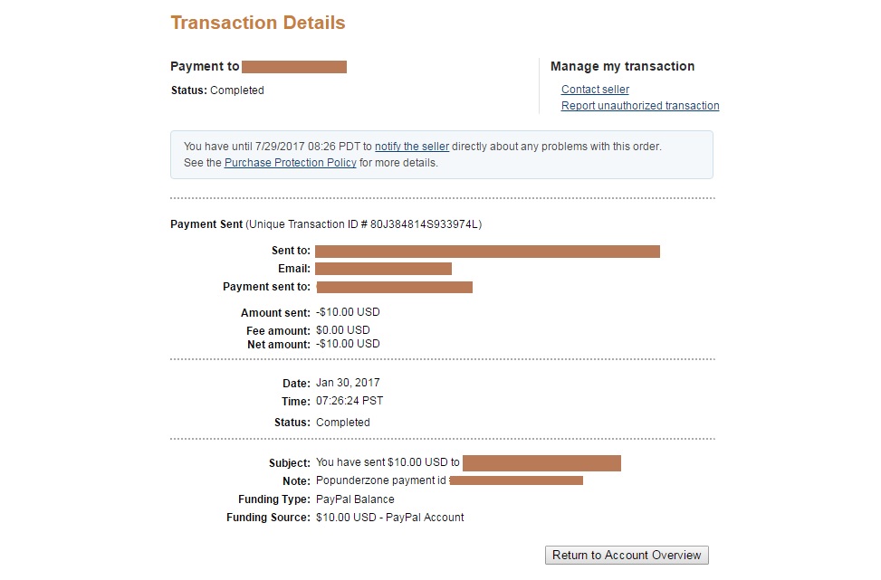Viewport: 881px width, 580px height.
Task: Open the Contact seller link
Action: click(595, 90)
